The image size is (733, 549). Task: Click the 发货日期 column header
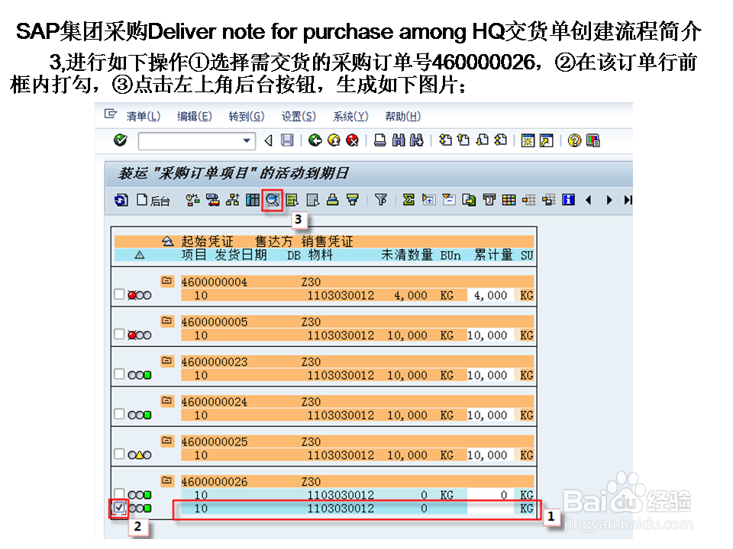pyautogui.click(x=241, y=255)
